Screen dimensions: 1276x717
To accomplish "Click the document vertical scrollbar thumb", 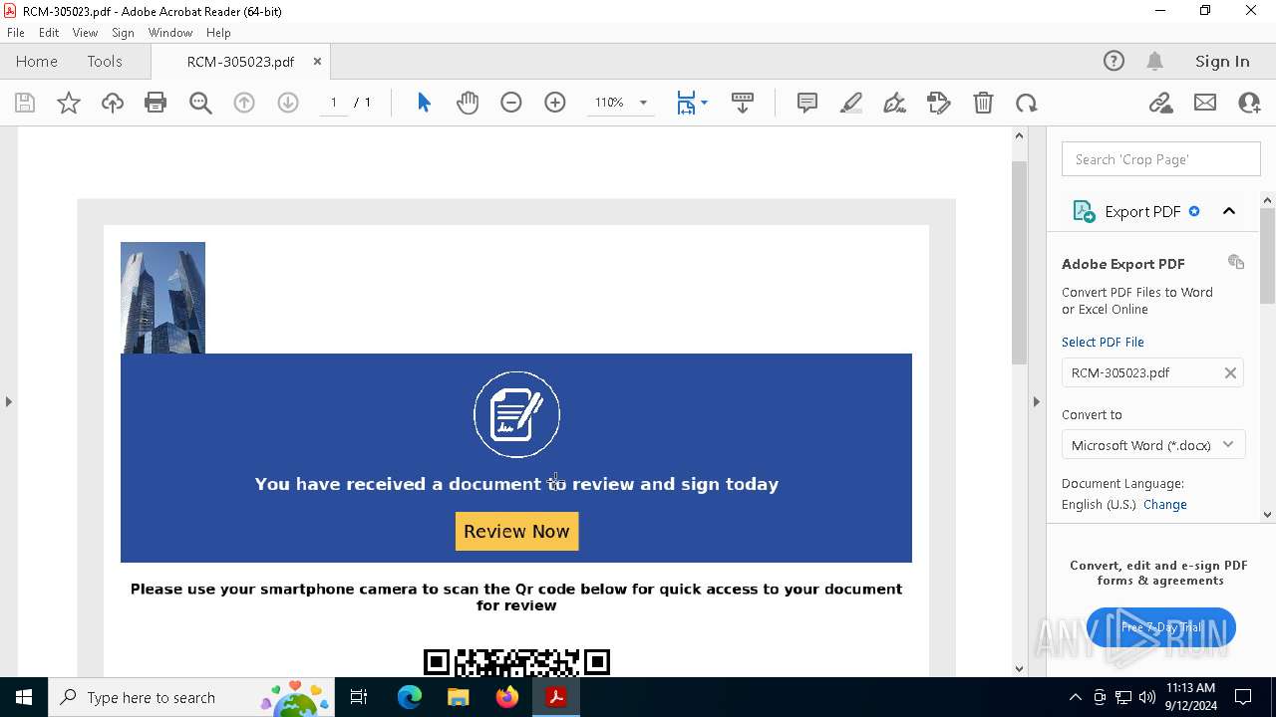I will (1019, 261).
